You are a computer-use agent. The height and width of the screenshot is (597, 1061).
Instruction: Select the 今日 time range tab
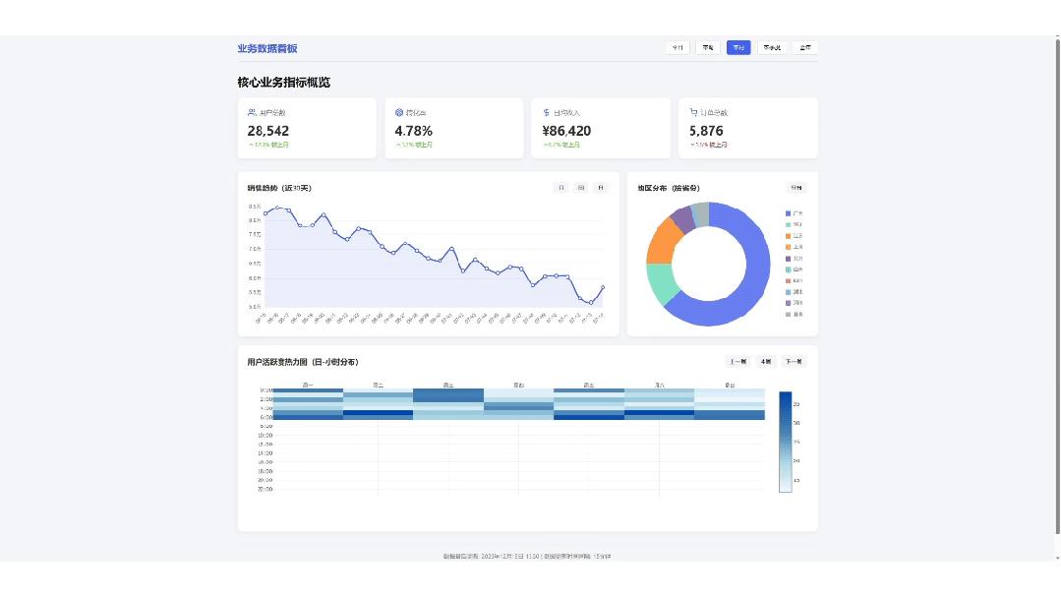click(x=678, y=47)
